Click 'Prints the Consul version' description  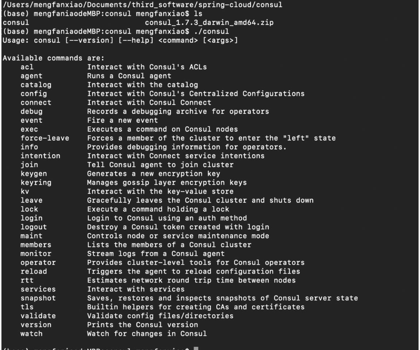(143, 324)
